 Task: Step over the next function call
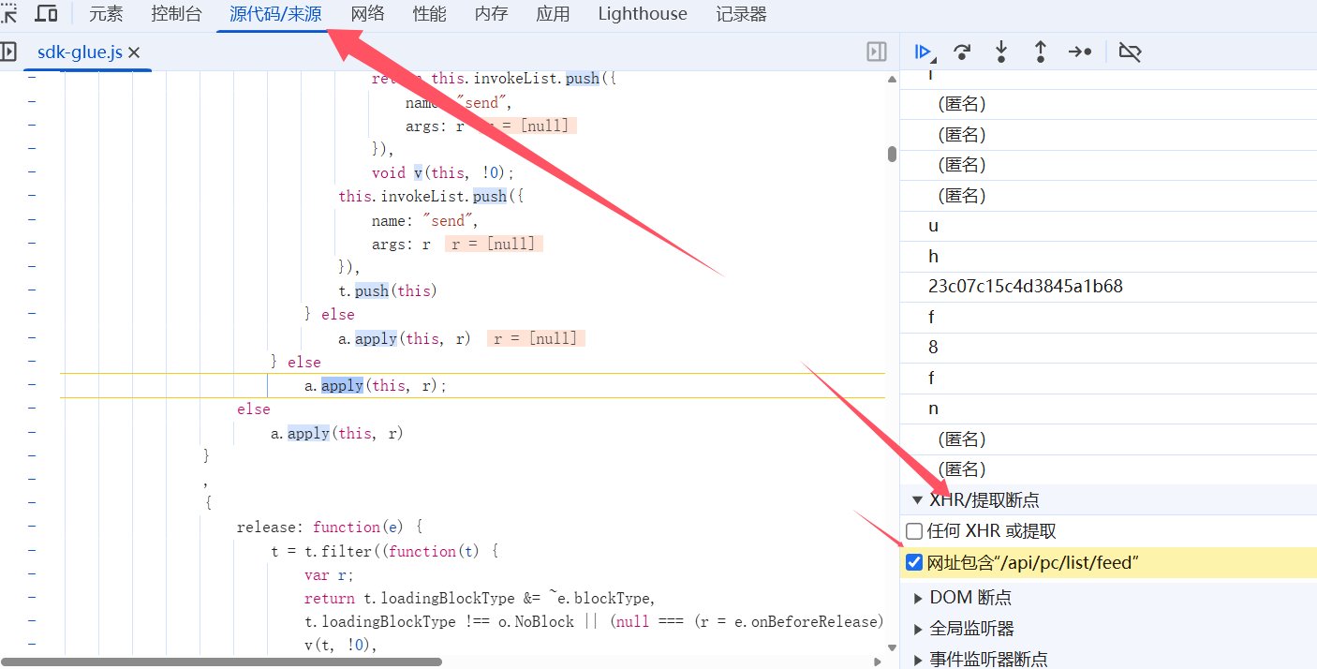coord(961,52)
